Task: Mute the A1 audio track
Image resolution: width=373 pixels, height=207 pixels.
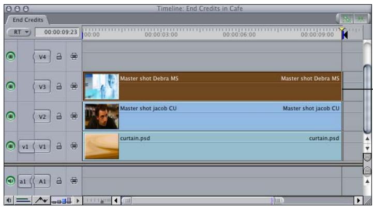Action: point(10,181)
